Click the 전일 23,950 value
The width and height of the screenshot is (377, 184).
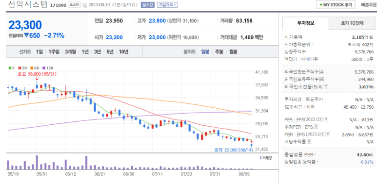pyautogui.click(x=114, y=21)
